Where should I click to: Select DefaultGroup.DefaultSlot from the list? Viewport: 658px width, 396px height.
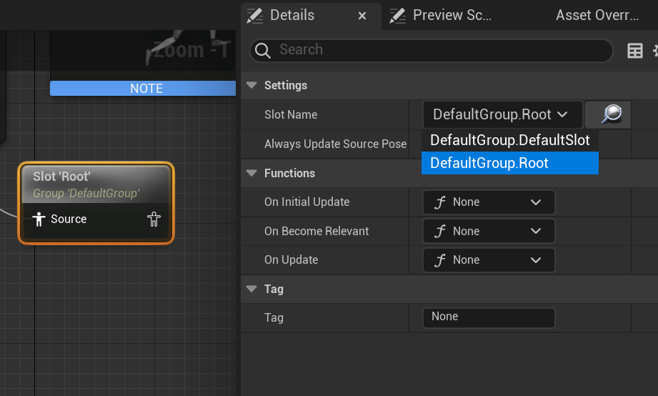point(509,140)
